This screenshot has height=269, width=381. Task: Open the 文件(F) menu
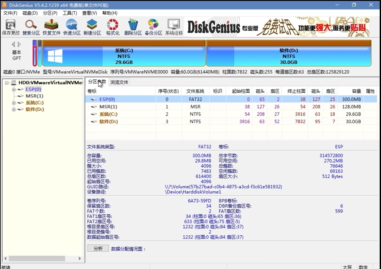pos(10,13)
